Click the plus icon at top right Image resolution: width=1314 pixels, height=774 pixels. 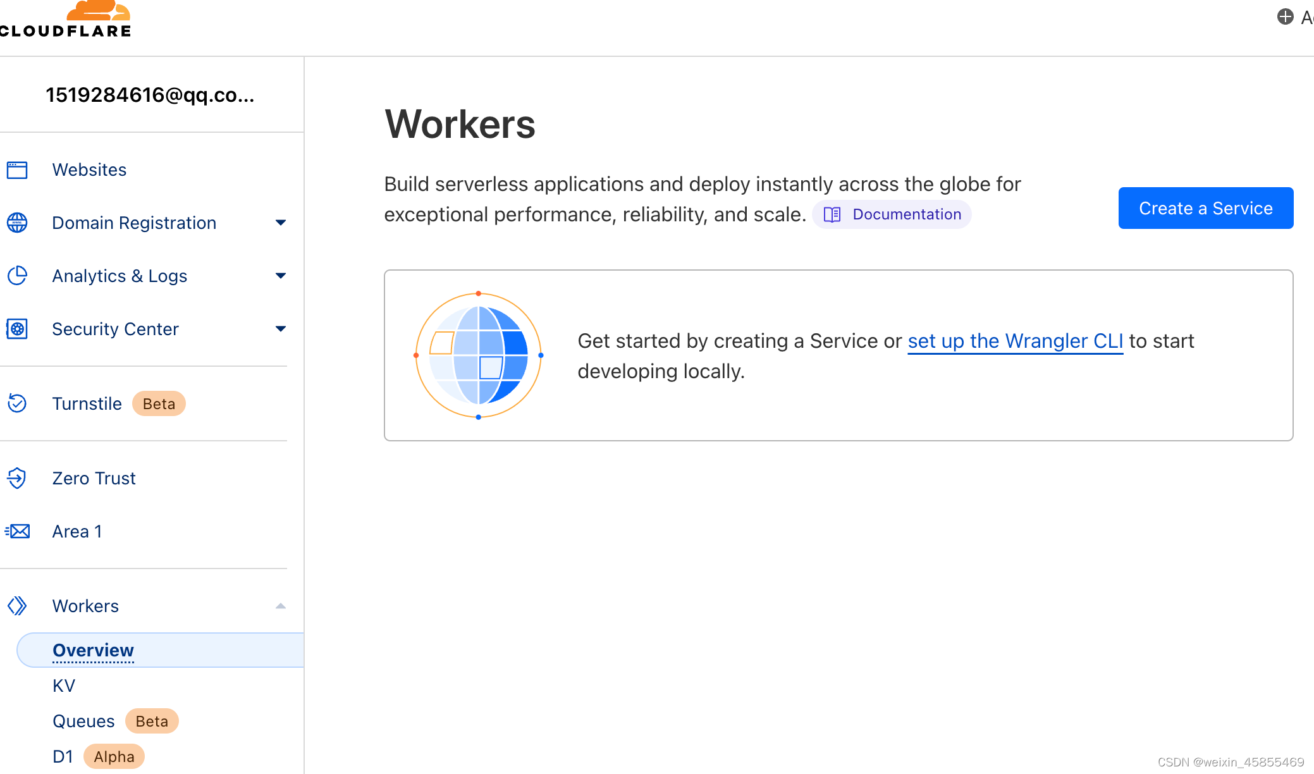tap(1285, 16)
